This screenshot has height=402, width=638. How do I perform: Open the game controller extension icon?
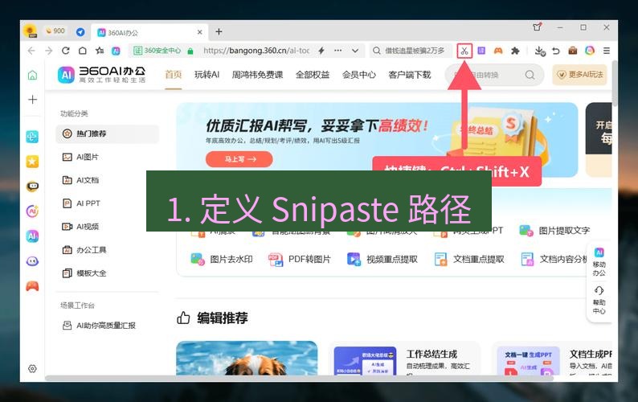coord(498,51)
